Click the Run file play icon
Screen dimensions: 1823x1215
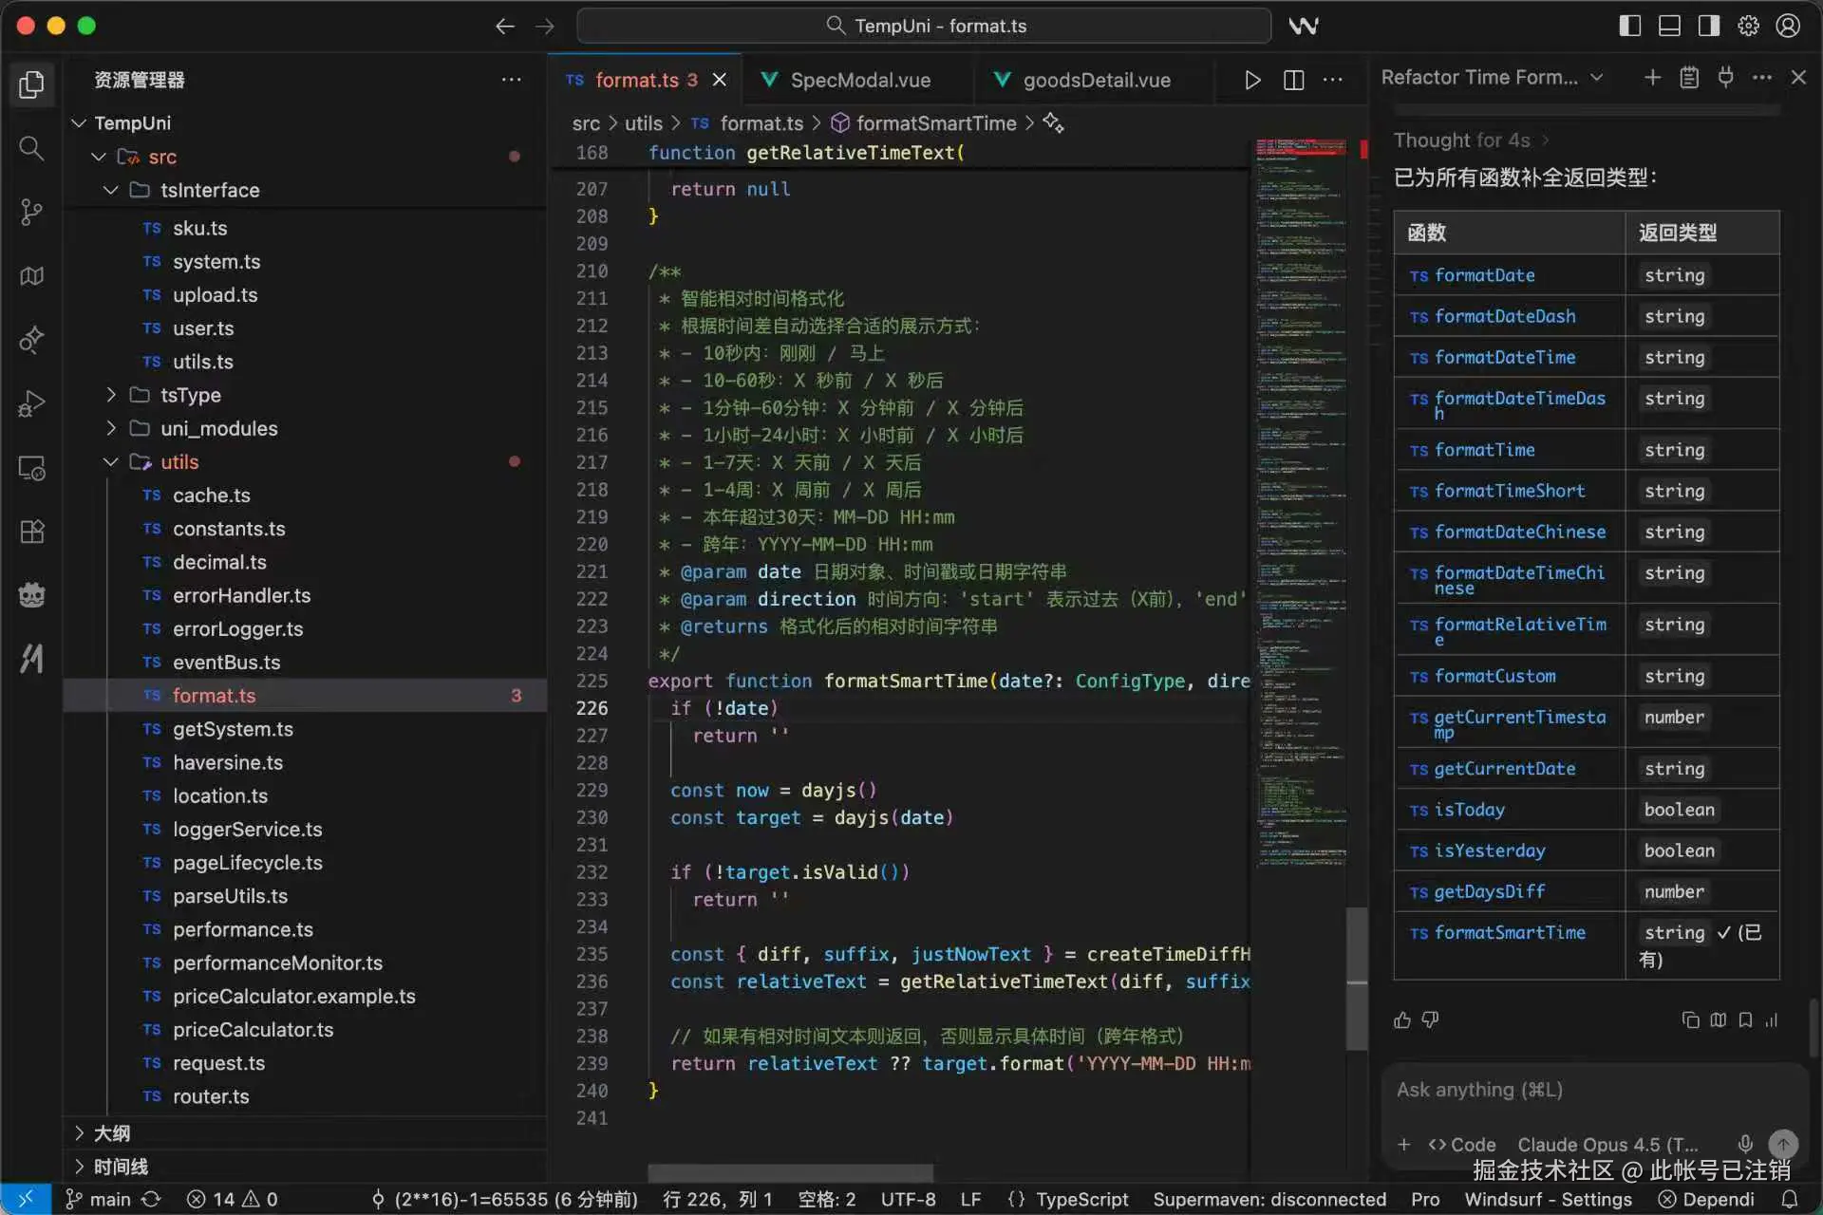pos(1252,80)
